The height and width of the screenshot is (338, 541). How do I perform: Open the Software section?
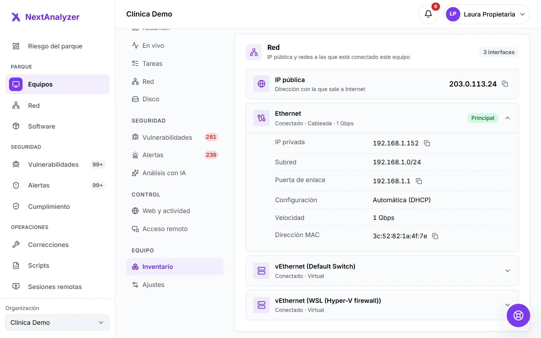57,126
